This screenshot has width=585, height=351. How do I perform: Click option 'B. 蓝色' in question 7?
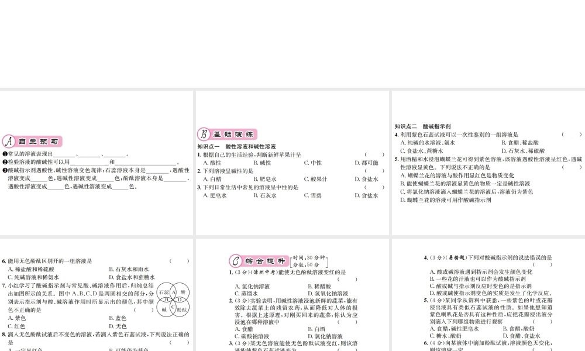tap(118, 318)
